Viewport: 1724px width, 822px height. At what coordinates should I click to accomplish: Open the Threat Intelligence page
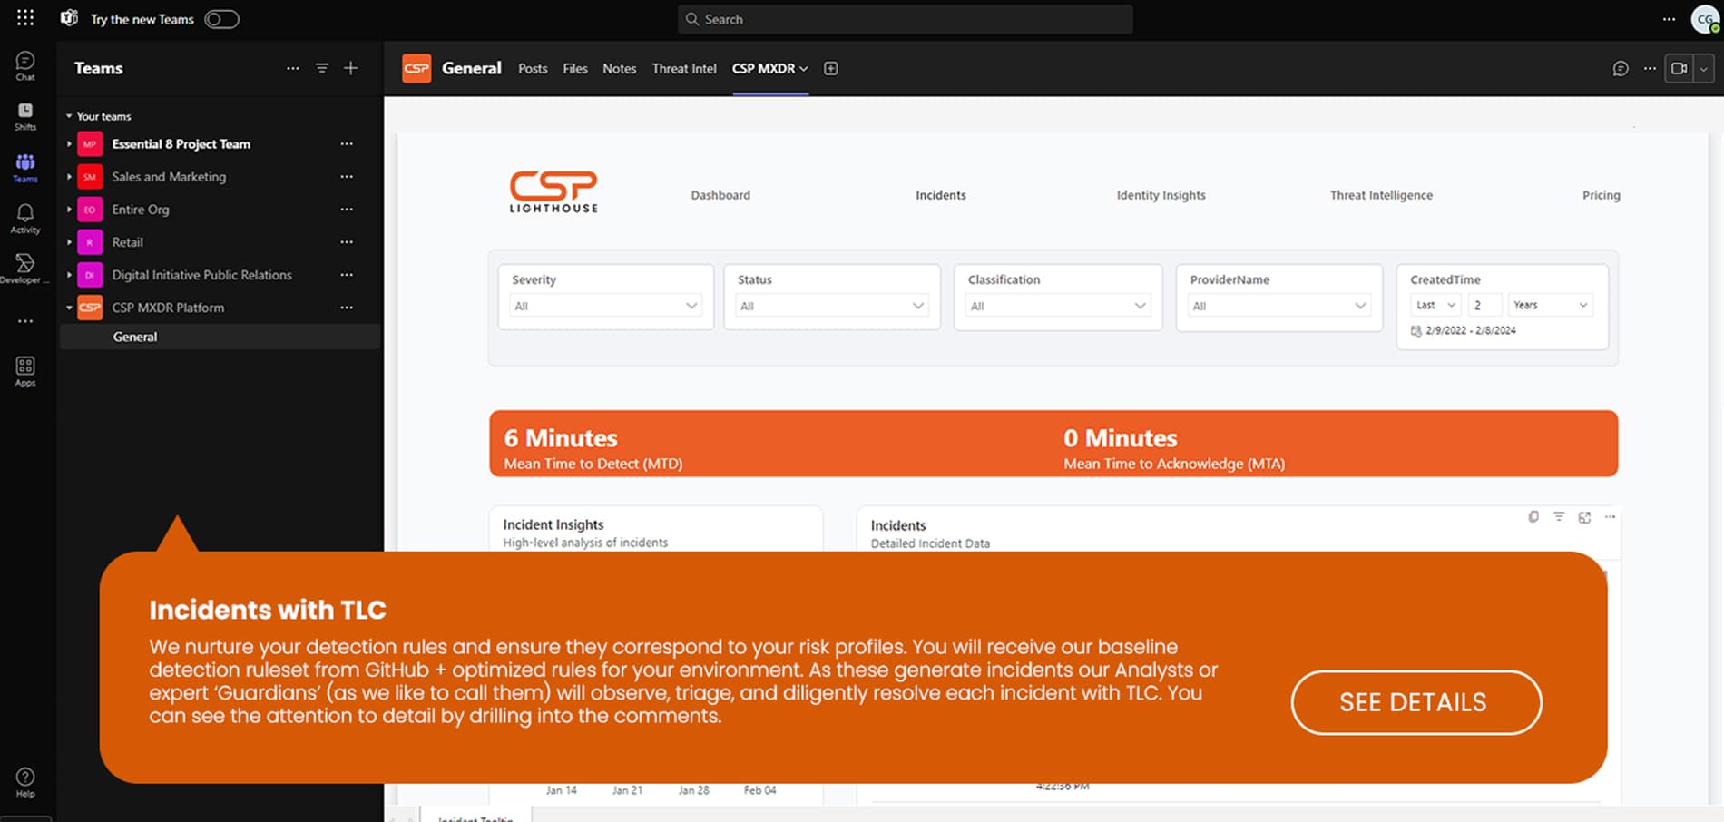coord(1381,195)
